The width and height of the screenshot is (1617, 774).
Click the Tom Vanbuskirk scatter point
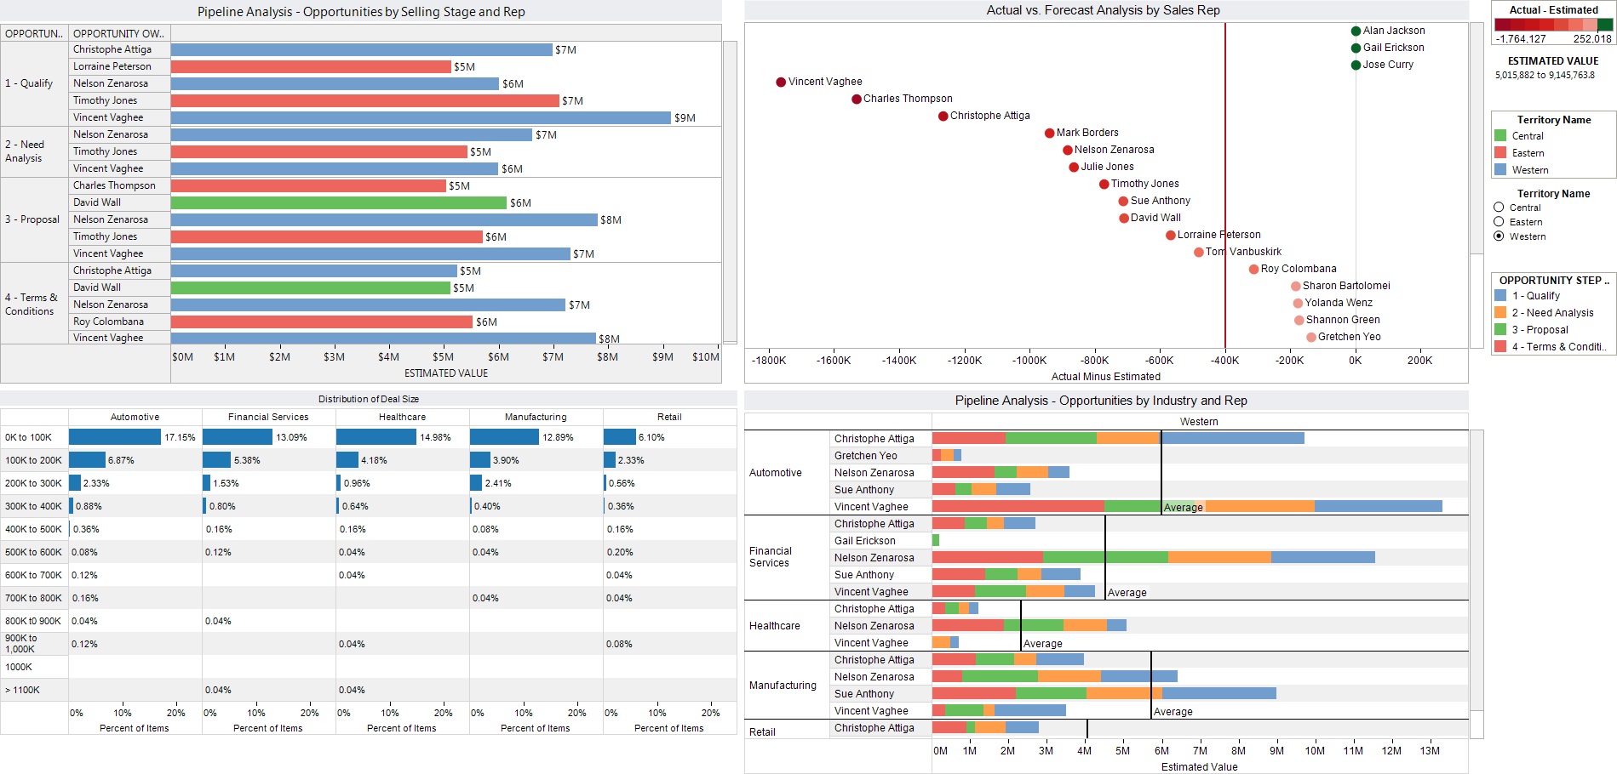1199,253
